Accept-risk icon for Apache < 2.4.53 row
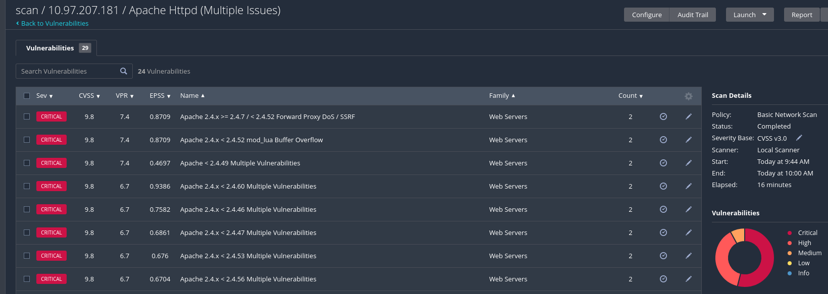This screenshot has height=294, width=828. (x=663, y=256)
